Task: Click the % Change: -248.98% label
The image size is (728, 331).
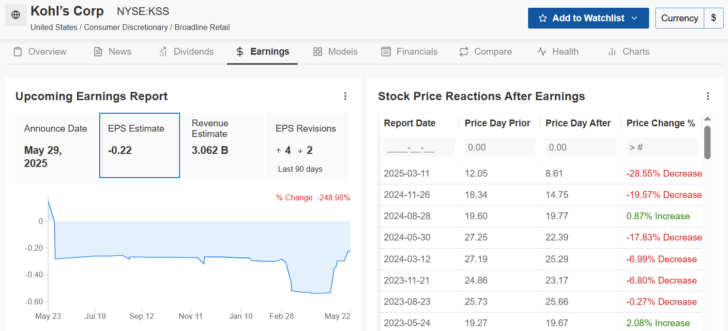Action: pos(313,197)
